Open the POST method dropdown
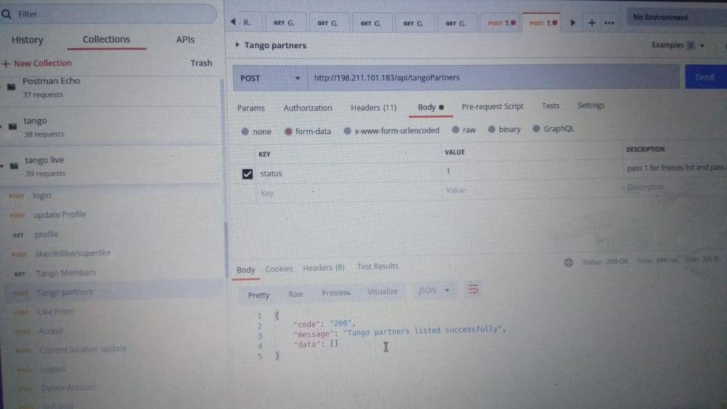Image resolution: width=727 pixels, height=409 pixels. click(x=270, y=78)
